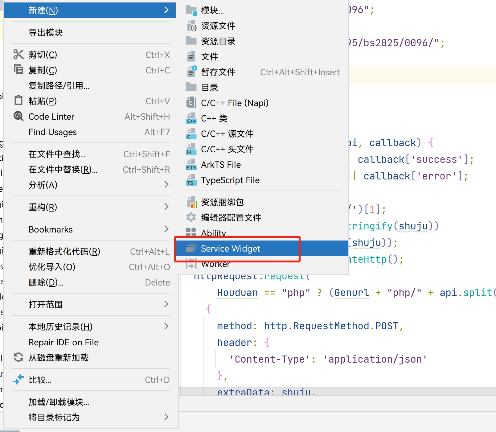Click the 比较... compare option
The image size is (496, 432).
point(39,380)
